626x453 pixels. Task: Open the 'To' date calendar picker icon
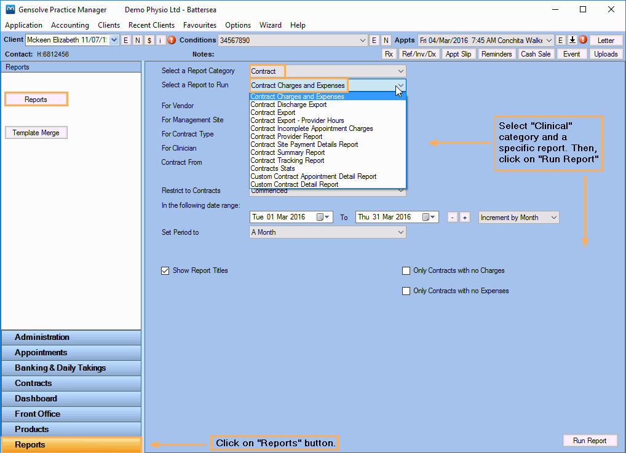point(429,217)
